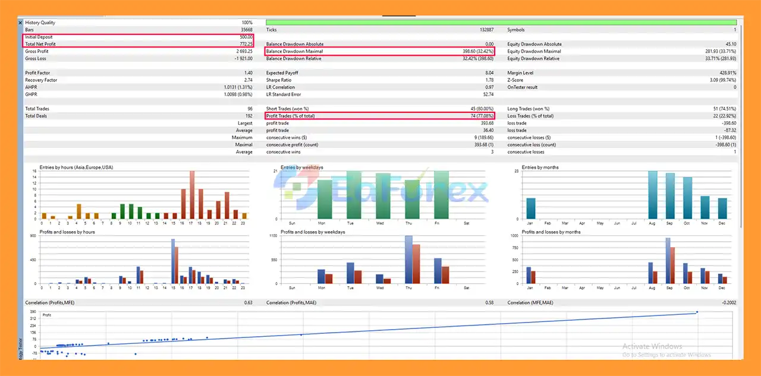Viewport: 761px width, 376px height.
Task: Click the Z-Score value 3.09 (99.74%)
Action: point(721,80)
